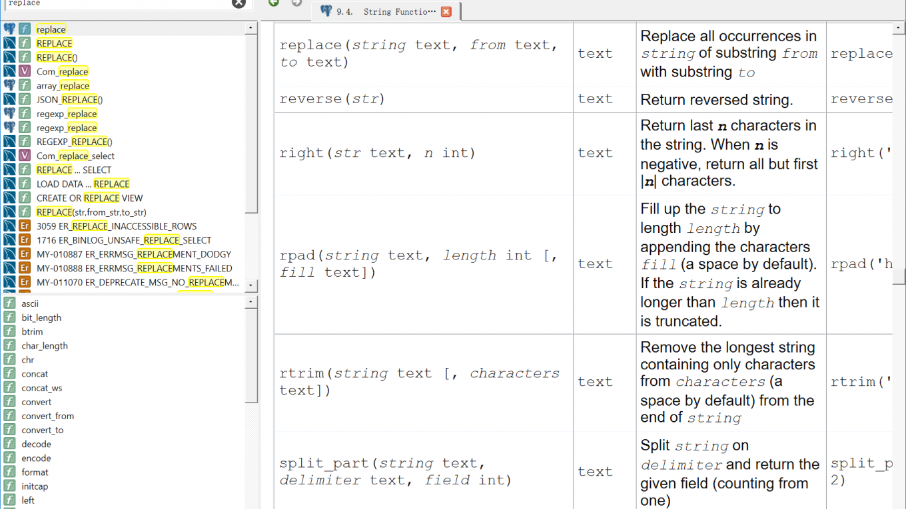Click into the search field containing replace

tap(113, 4)
